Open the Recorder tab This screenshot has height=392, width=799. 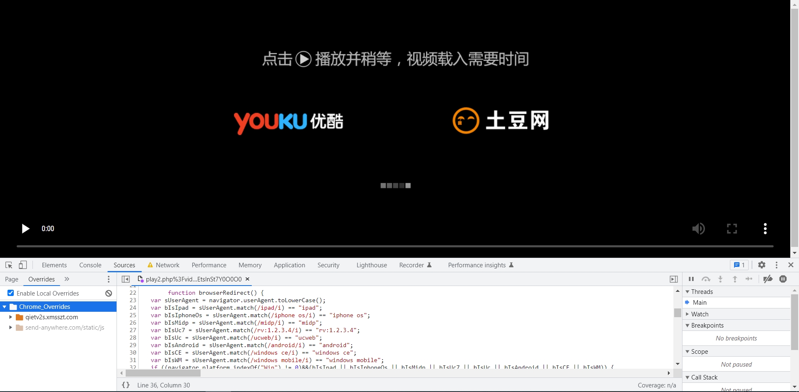pyautogui.click(x=415, y=265)
